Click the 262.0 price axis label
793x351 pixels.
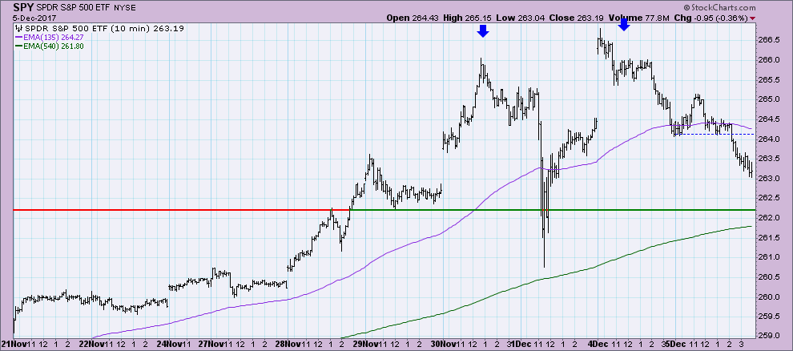click(771, 218)
